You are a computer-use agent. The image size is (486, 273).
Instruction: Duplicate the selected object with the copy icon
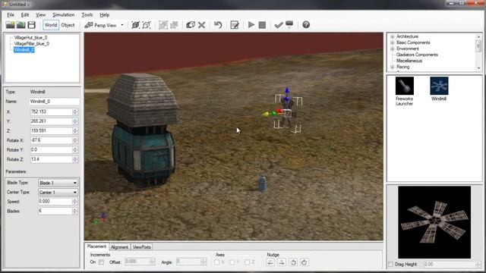tap(191, 25)
